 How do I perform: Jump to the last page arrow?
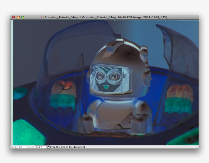32,147
